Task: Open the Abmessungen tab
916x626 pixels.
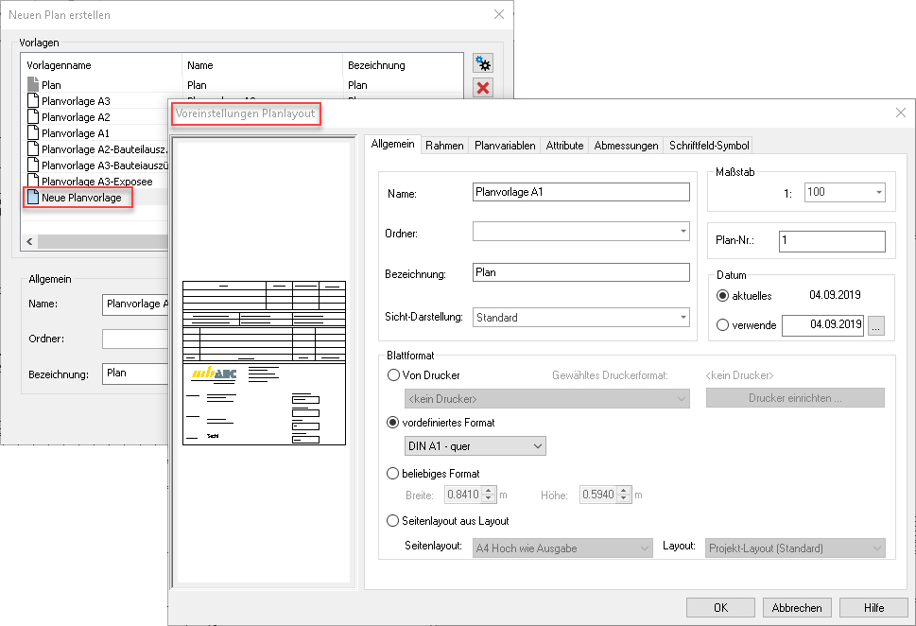Action: coord(626,146)
